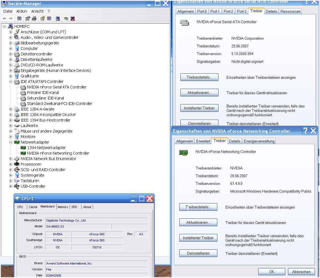Click Aktualisieren... in Serial ATA Controller properties
Viewport: 320px width, 278px height.
(199, 93)
